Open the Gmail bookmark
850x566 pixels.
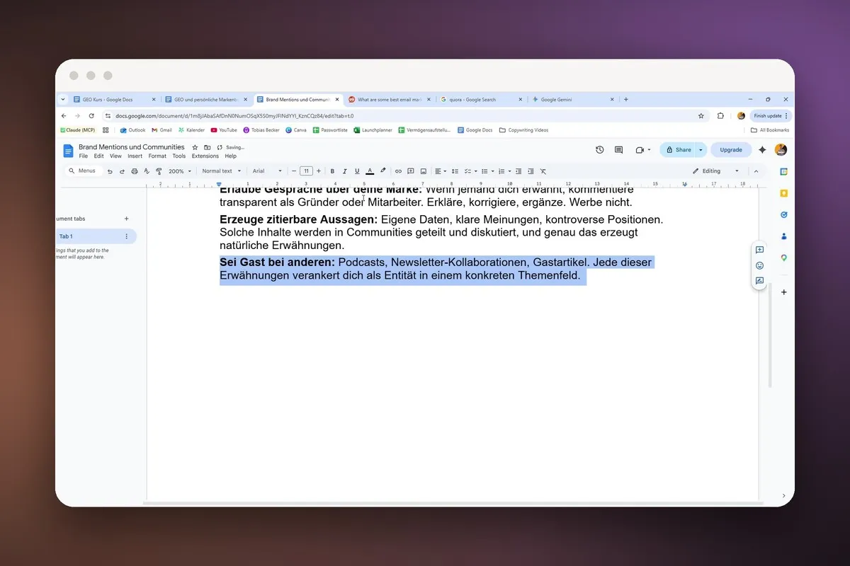tap(161, 130)
